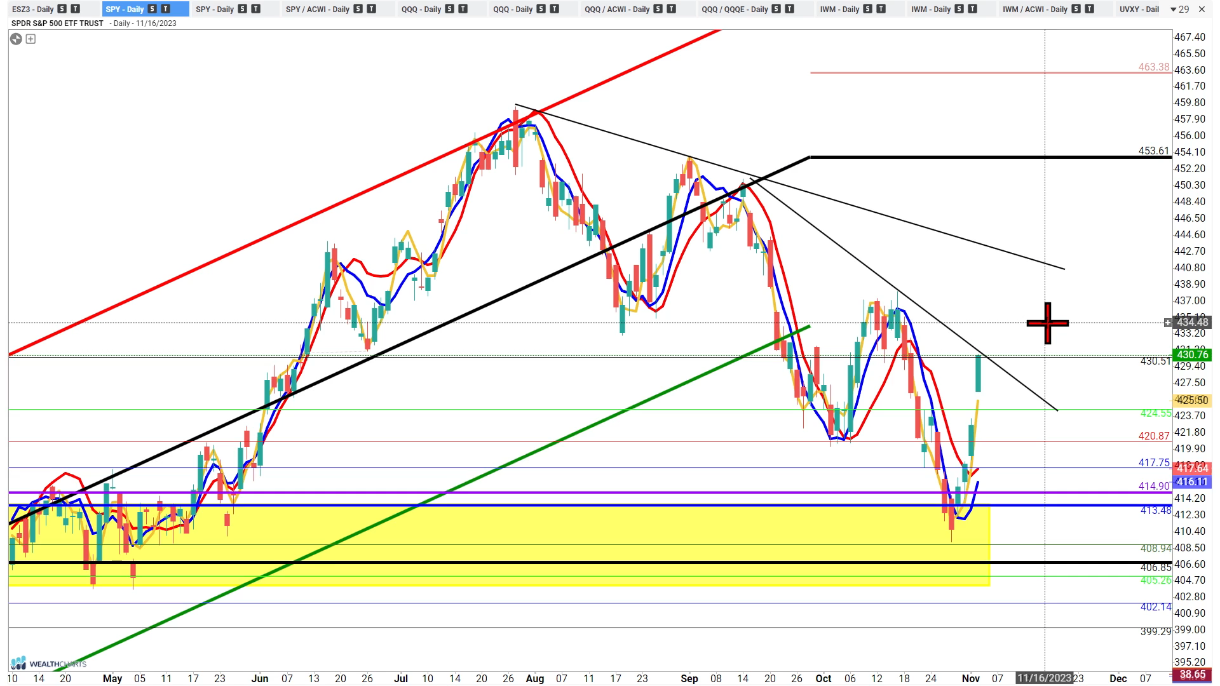Screen dimensions: 1220x686
Task: Click the blue 417.75 level label
Action: (1154, 462)
